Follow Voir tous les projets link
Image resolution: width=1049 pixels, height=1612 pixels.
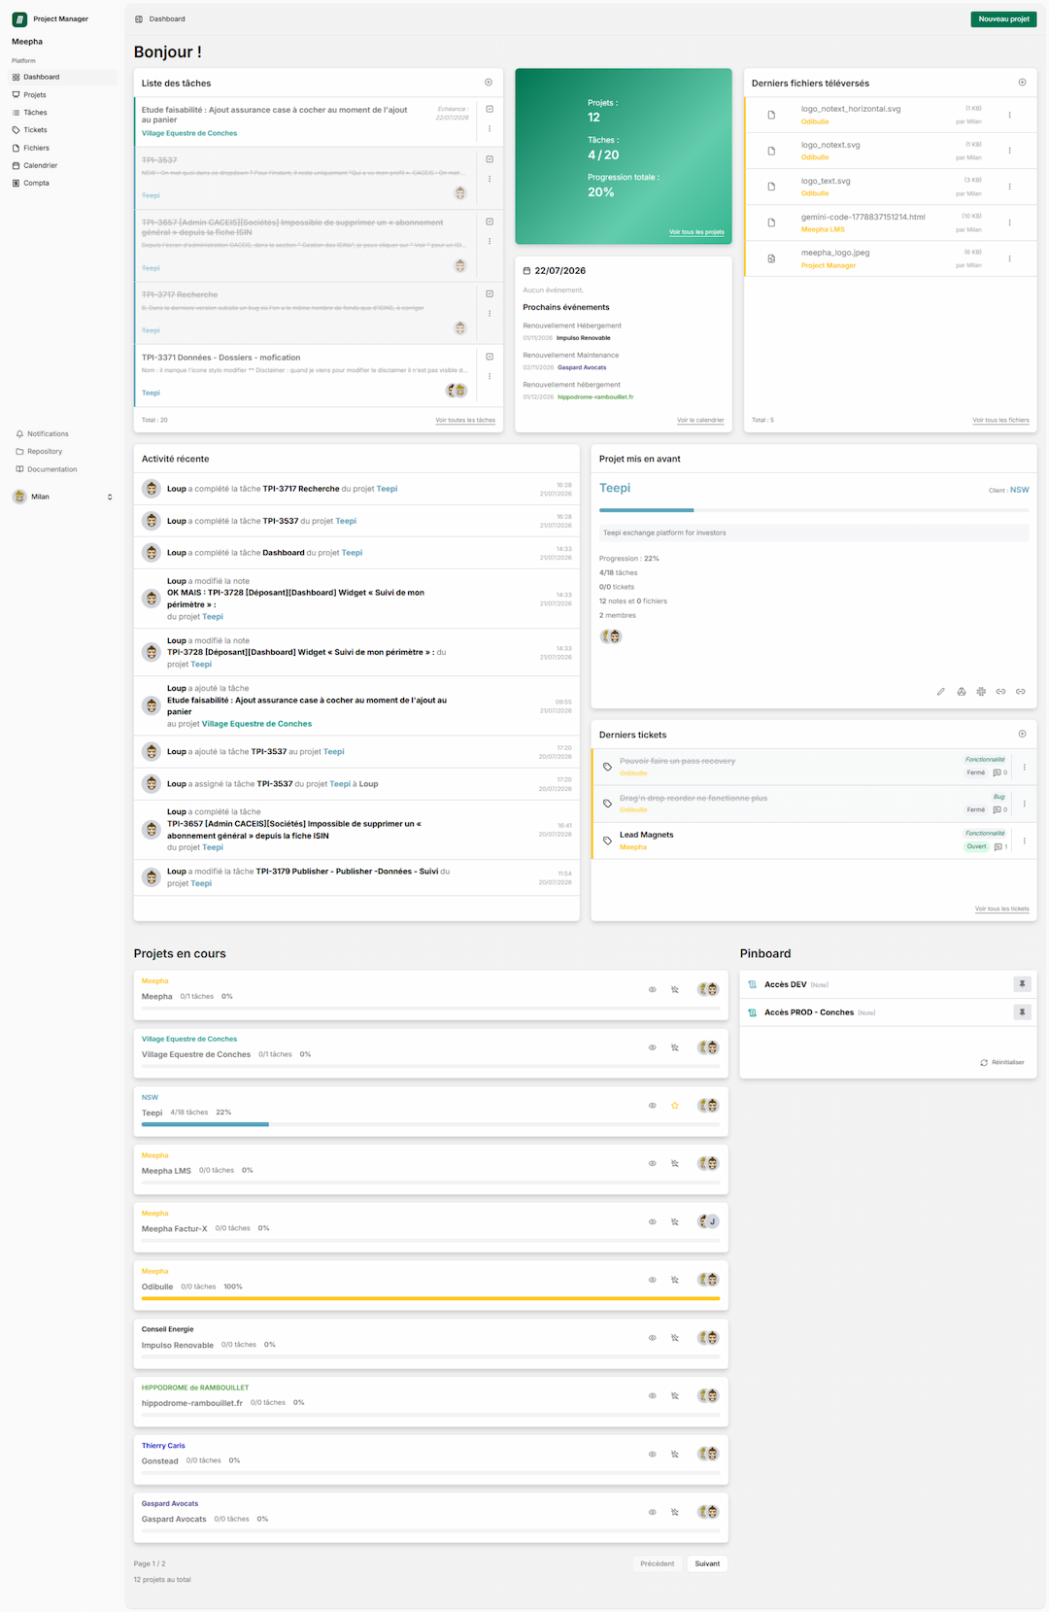tap(696, 232)
